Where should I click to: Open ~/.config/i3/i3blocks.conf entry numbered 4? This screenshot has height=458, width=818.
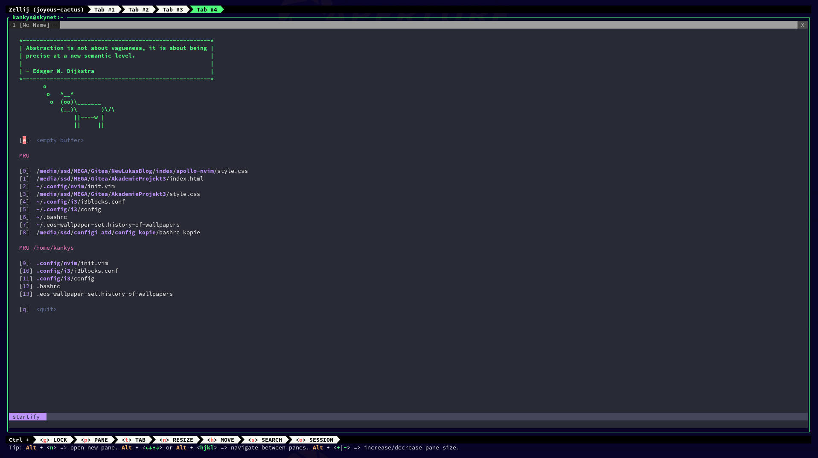(81, 202)
